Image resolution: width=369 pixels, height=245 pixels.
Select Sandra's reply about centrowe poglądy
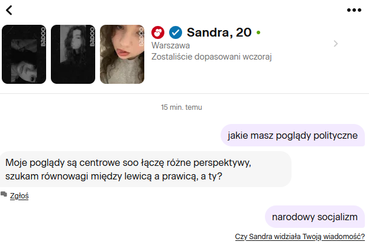click(145, 169)
